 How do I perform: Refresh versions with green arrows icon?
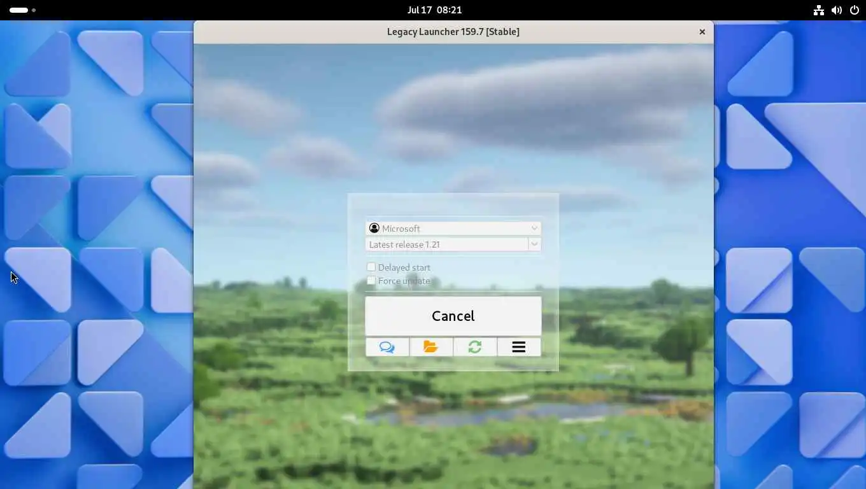pyautogui.click(x=475, y=347)
